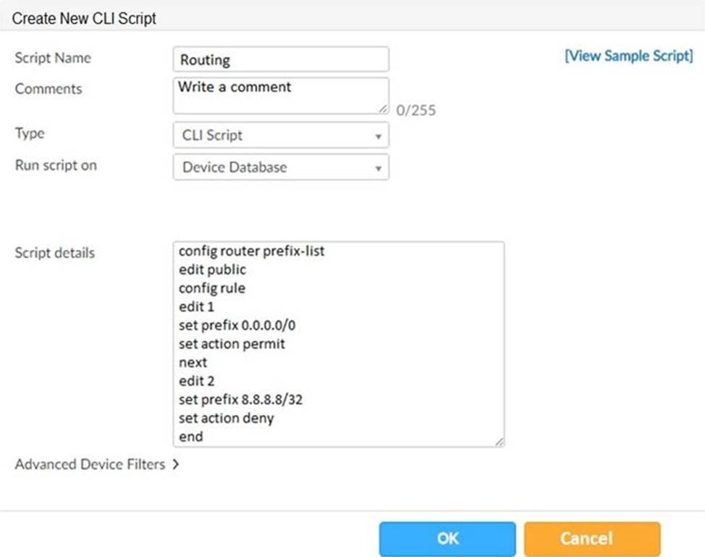Image resolution: width=705 pixels, height=557 pixels.
Task: Open the Run script on dropdown
Action: [x=280, y=167]
